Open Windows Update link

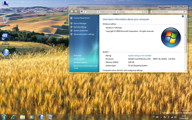[80, 62]
